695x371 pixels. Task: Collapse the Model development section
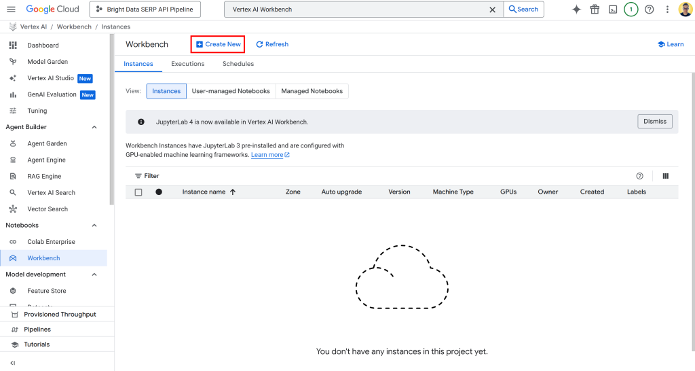point(94,275)
